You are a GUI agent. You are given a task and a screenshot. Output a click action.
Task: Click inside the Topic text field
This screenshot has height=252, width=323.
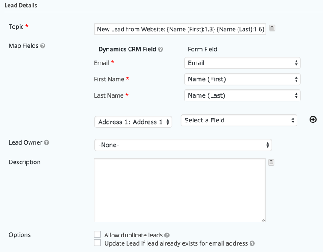[x=180, y=29]
